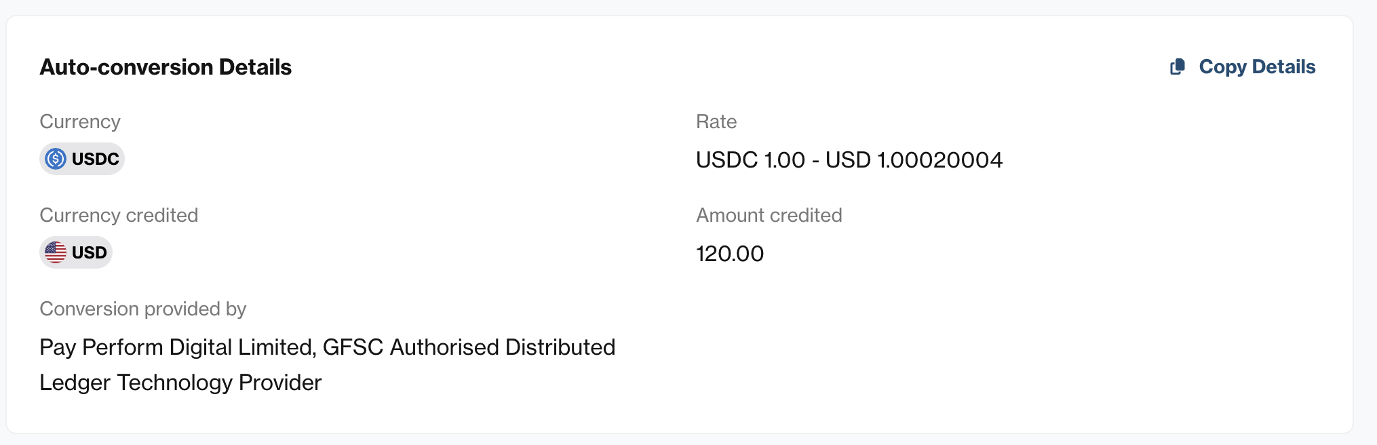Click the Rate field label
This screenshot has width=1377, height=445.
click(716, 121)
